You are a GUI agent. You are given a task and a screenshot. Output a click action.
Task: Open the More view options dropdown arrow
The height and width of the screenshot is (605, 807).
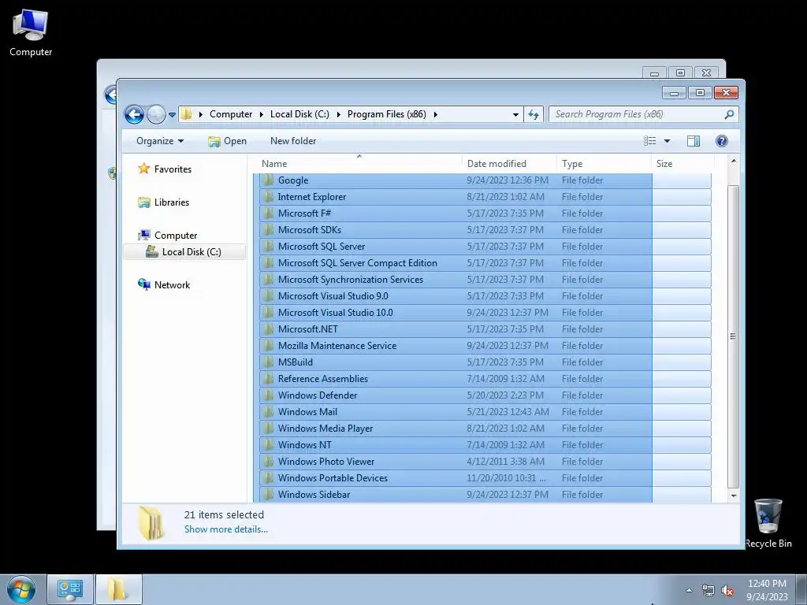tap(667, 141)
